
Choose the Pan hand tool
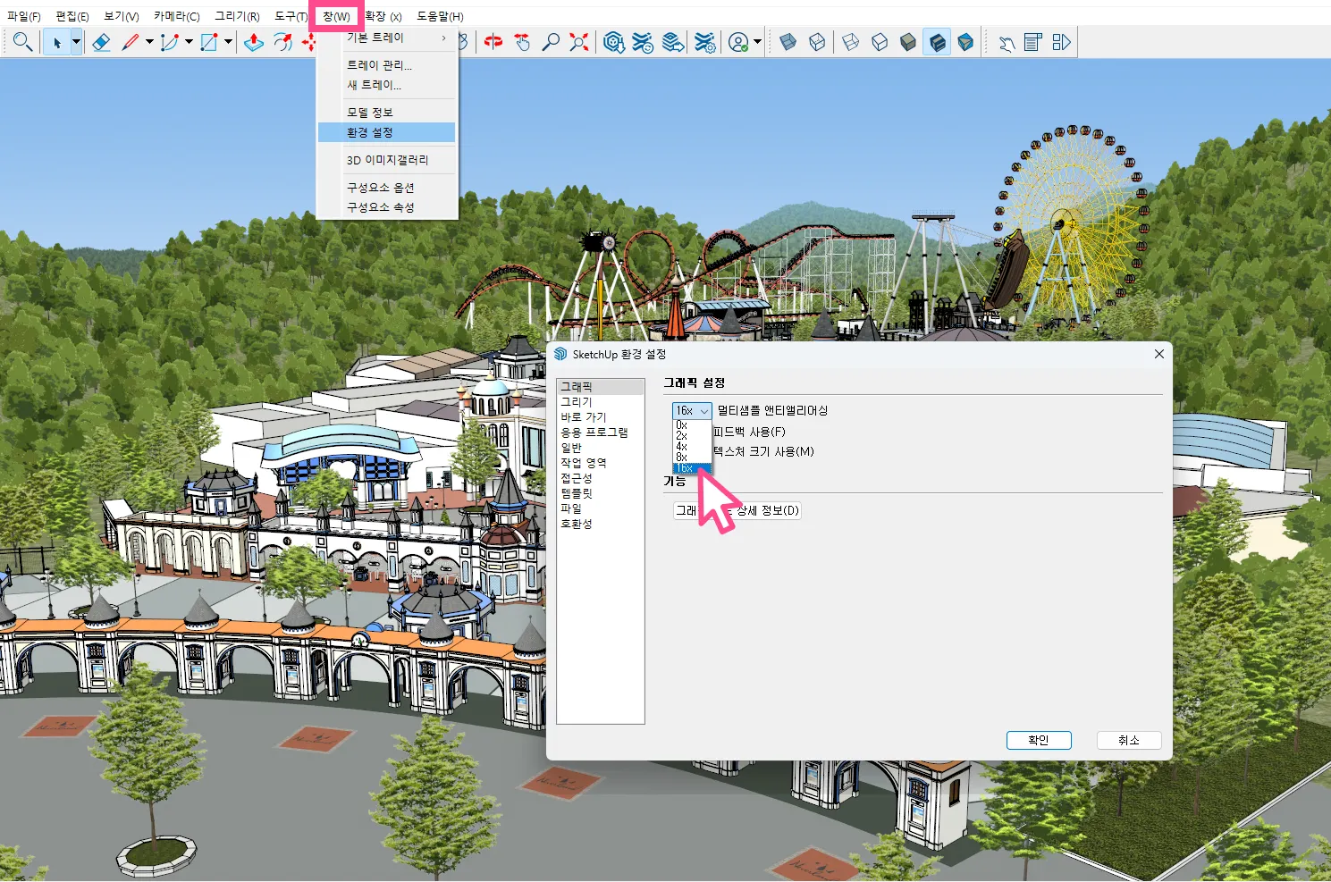(x=522, y=42)
